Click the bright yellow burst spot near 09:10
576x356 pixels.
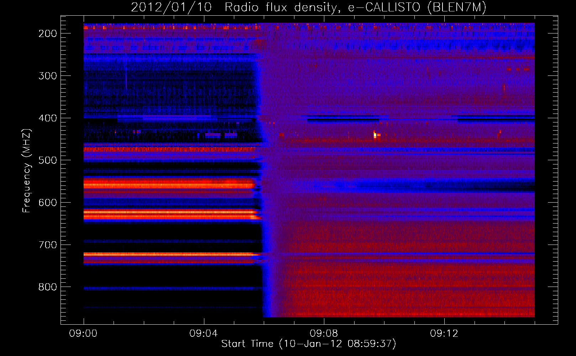(x=375, y=135)
